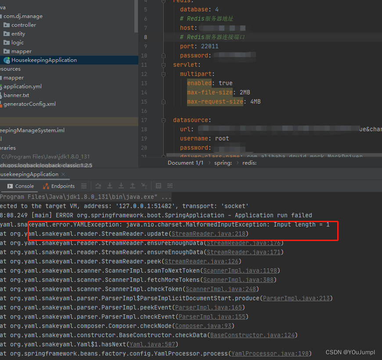Screen dimensions: 382x360
Task: Click the Console terminal icon in run panel
Action: 11,186
